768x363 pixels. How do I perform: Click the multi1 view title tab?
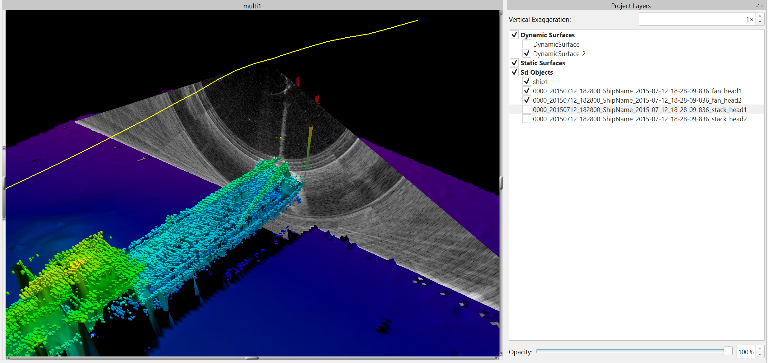[252, 6]
